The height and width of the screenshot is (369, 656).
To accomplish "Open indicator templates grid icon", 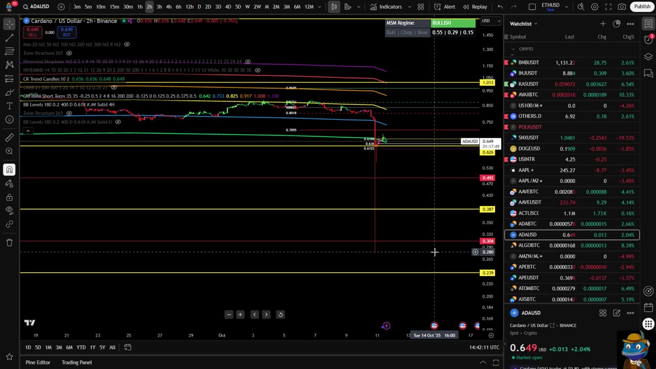I will pos(421,7).
